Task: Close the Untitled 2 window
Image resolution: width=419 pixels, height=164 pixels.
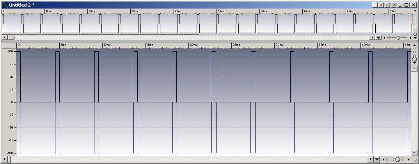Action: pos(414,5)
